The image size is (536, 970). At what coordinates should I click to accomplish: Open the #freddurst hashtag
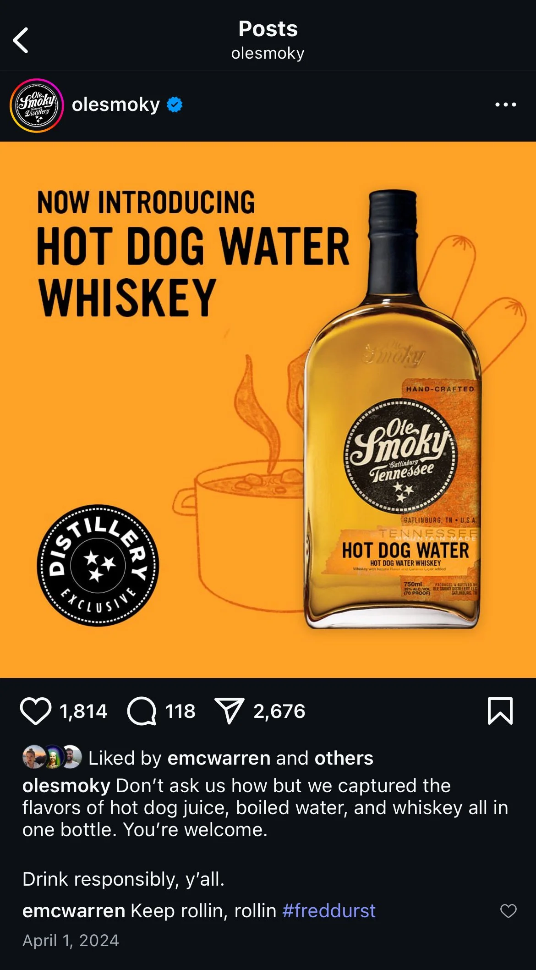tap(329, 911)
